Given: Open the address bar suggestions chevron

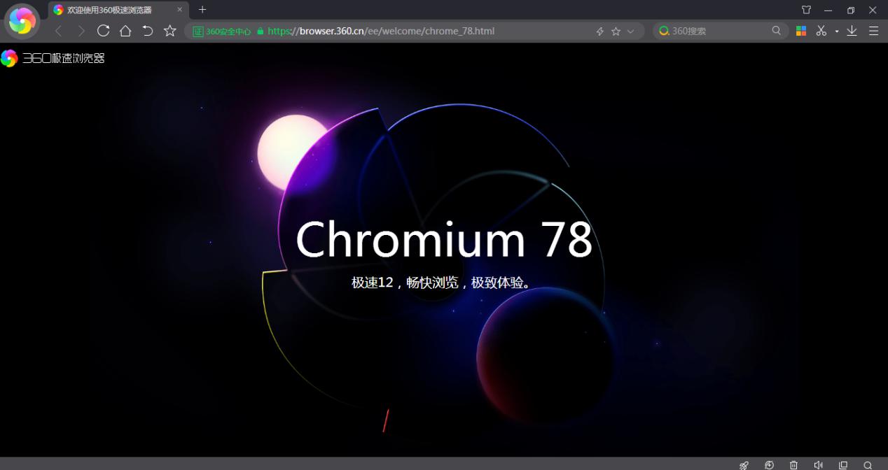Looking at the screenshot, I should coord(630,31).
